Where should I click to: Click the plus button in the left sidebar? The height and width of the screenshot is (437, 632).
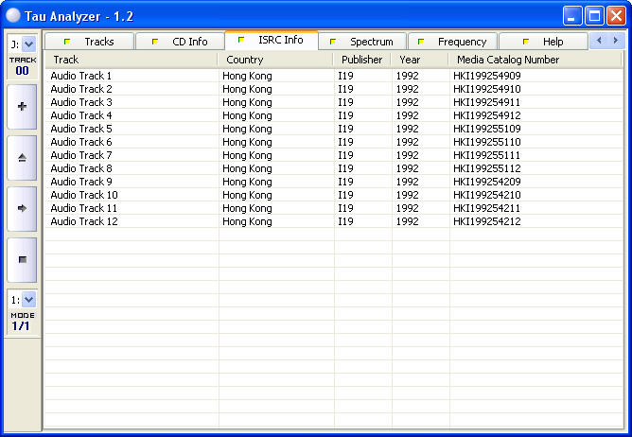point(22,107)
